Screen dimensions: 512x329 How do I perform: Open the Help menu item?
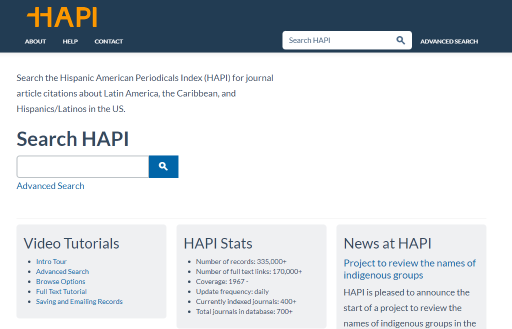[70, 41]
